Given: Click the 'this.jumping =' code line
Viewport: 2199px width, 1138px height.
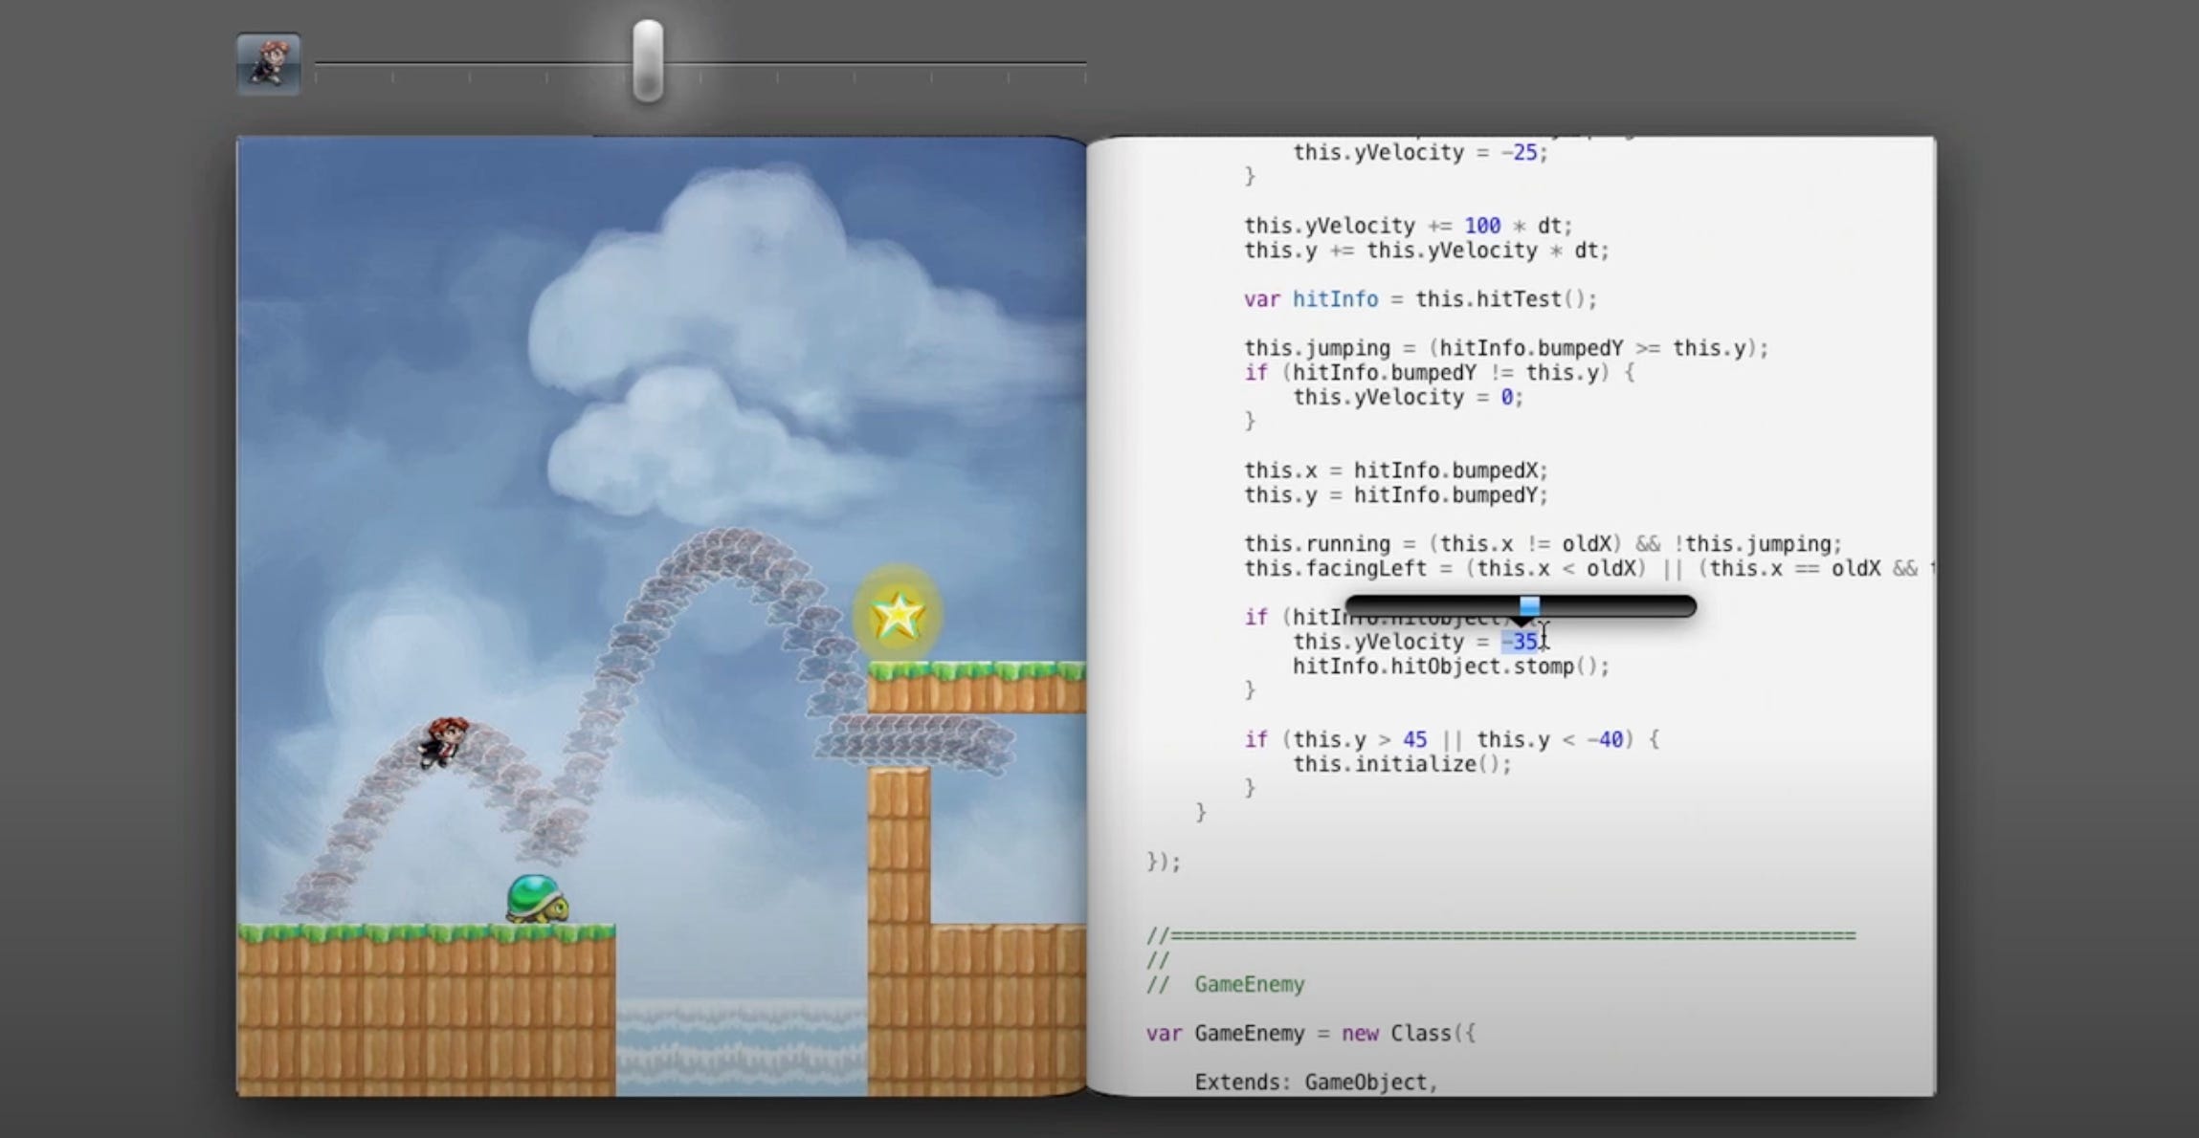Looking at the screenshot, I should [1506, 348].
